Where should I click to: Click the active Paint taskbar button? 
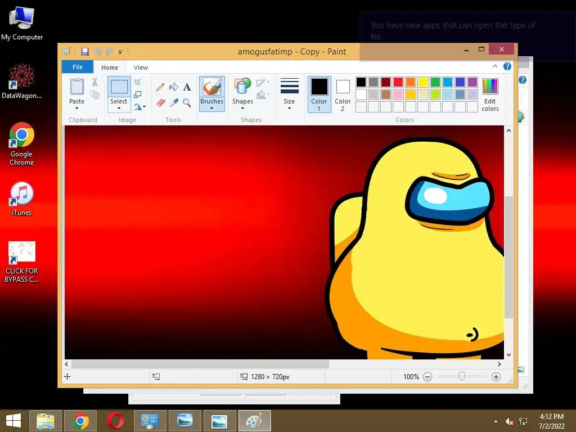pyautogui.click(x=255, y=421)
